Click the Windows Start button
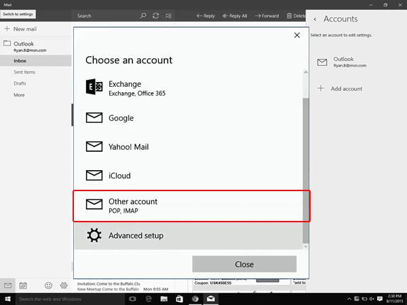The image size is (407, 305). click(7, 299)
